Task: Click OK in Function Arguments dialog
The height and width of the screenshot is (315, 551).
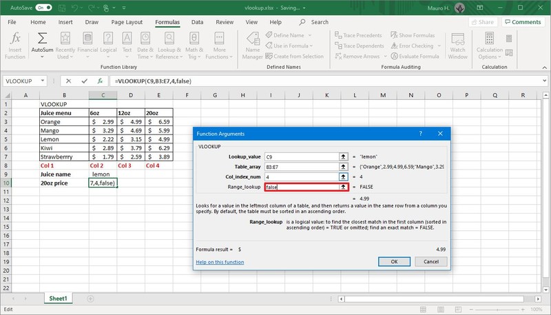Action: click(x=394, y=261)
